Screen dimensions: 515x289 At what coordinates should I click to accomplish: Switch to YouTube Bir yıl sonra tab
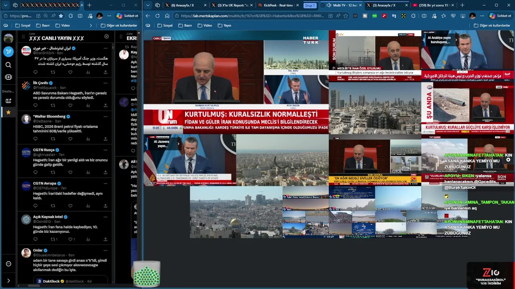[433, 5]
